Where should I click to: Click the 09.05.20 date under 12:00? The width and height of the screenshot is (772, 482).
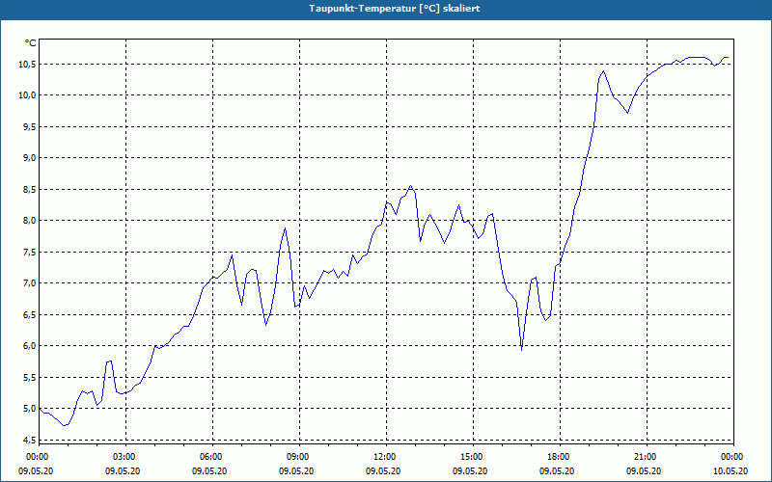(383, 471)
